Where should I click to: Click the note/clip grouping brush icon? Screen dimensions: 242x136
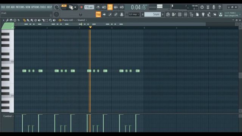click(x=110, y=14)
